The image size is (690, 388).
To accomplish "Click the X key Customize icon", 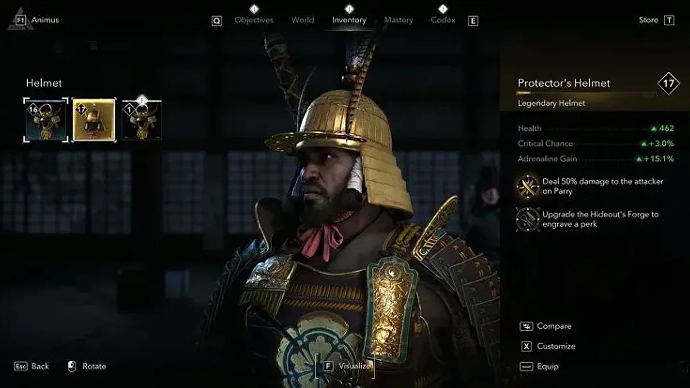I will coord(526,346).
